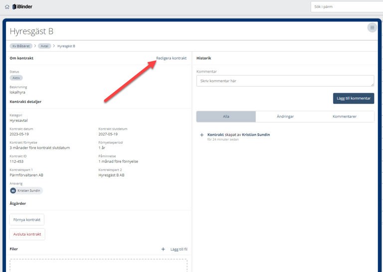Select the Alla history tab

click(226, 116)
